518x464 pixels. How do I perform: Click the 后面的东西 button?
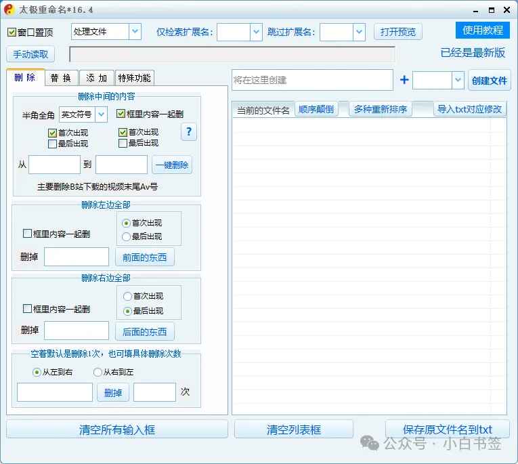point(145,331)
